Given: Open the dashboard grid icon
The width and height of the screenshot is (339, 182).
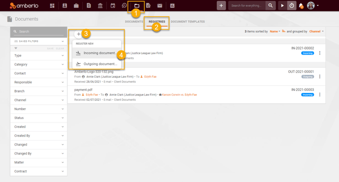Looking at the screenshot, I should click(52, 5).
